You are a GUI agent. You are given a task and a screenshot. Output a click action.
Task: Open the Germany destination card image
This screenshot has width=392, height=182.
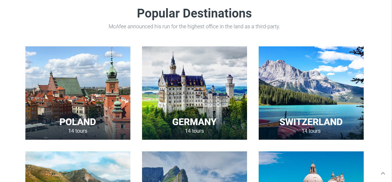click(195, 93)
